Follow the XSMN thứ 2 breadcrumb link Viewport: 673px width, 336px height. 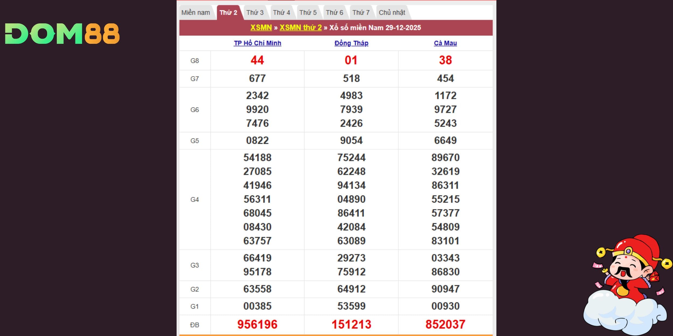pos(300,28)
